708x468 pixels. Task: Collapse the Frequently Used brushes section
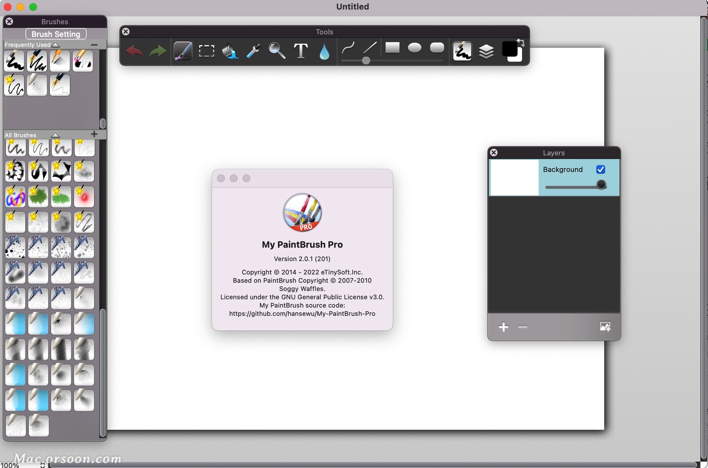[x=56, y=44]
